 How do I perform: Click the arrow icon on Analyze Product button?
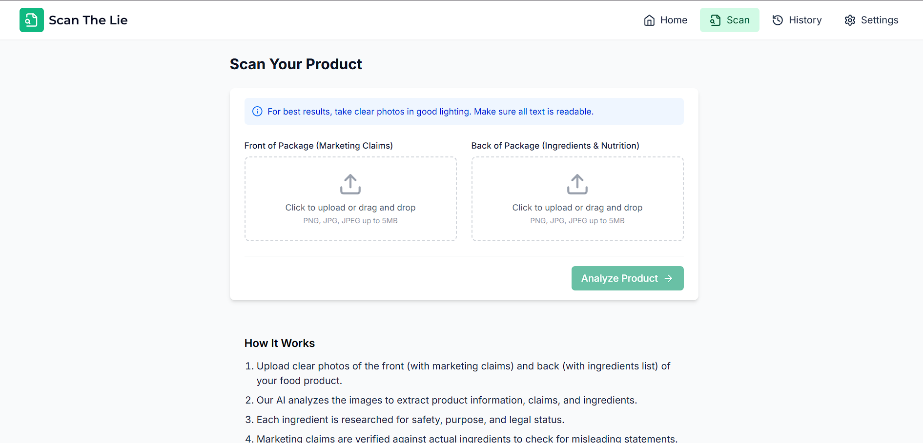click(x=669, y=278)
